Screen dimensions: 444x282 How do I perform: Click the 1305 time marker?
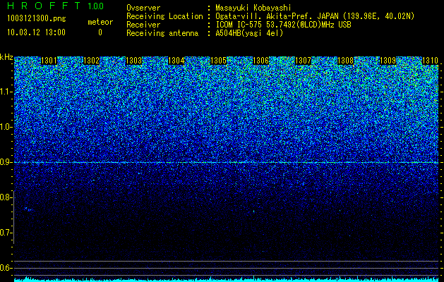[x=218, y=61]
